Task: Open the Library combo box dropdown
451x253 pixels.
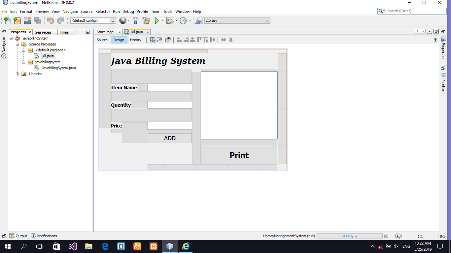Action: click(266, 20)
